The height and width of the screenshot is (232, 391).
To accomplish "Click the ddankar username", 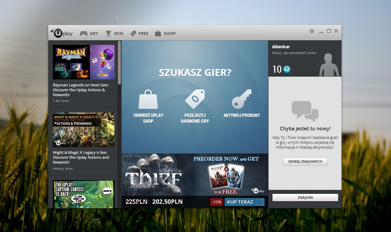I will click(x=281, y=47).
